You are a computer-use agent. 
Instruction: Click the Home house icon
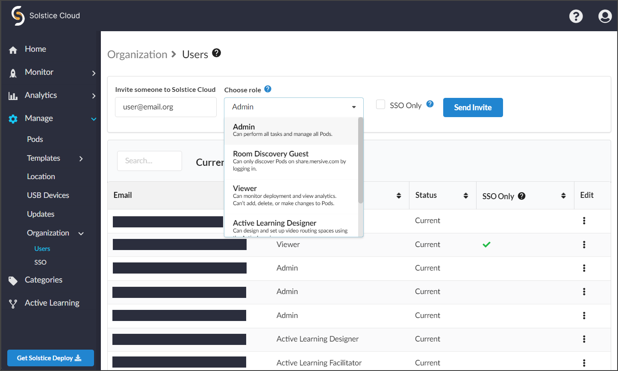[x=13, y=50]
